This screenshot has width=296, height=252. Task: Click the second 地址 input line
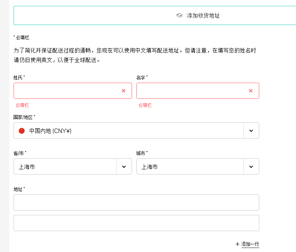pos(136,222)
